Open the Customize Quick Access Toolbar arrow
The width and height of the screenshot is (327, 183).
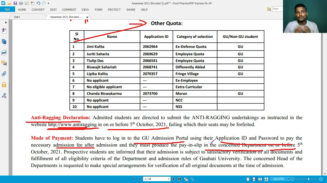tap(48, 3)
